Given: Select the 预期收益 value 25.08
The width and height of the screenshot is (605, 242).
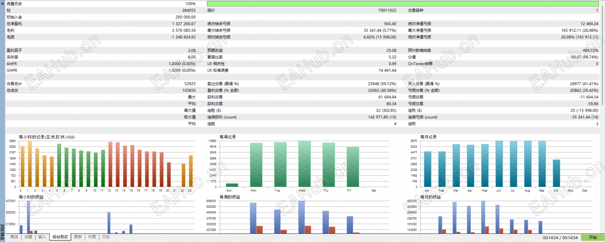Looking at the screenshot, I should coord(391,50).
